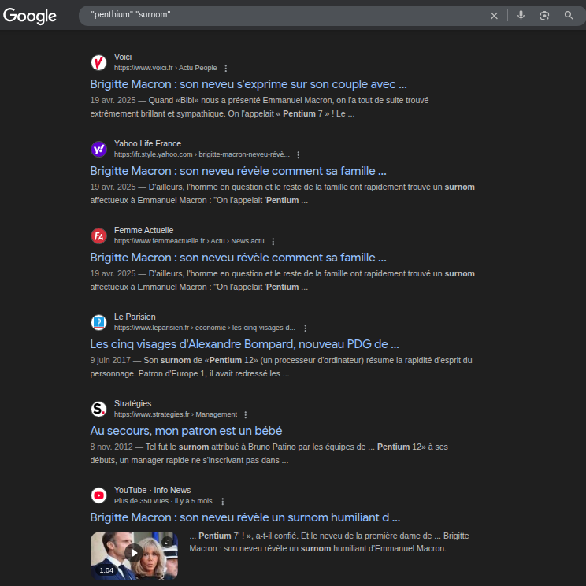Open the three-dot menu for Stratégies result

tap(245, 415)
